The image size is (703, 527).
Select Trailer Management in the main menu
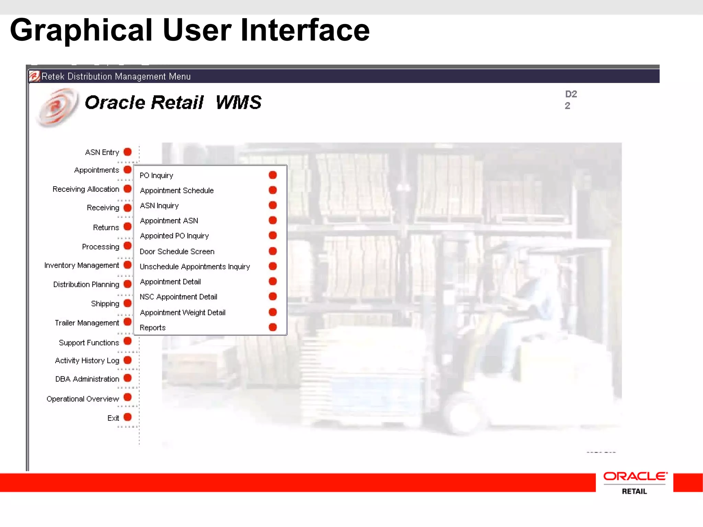87,323
